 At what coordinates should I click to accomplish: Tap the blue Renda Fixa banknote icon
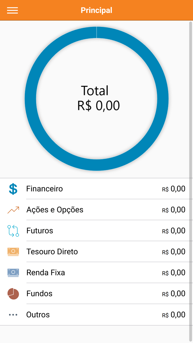click(13, 273)
